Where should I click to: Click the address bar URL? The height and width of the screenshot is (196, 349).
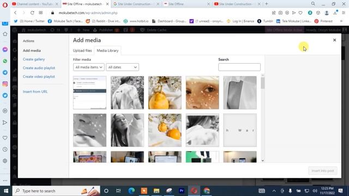(88, 13)
